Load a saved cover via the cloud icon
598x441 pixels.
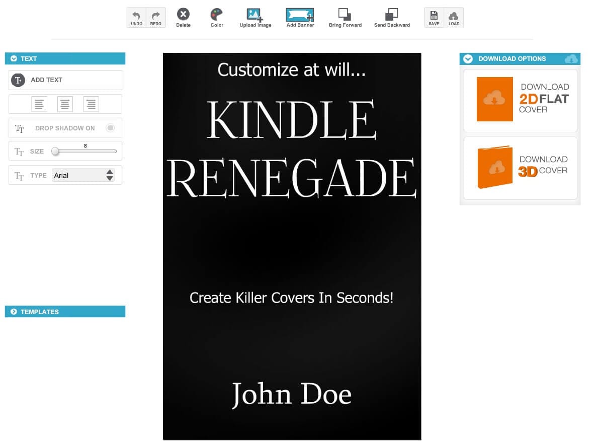click(x=454, y=18)
